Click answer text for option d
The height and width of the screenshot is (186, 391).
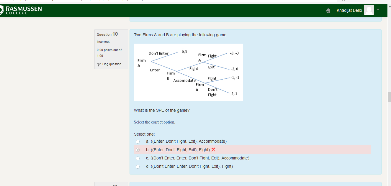coord(189,167)
